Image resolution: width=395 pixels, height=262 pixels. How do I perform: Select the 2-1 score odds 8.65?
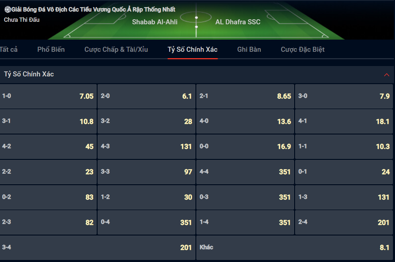tap(245, 96)
